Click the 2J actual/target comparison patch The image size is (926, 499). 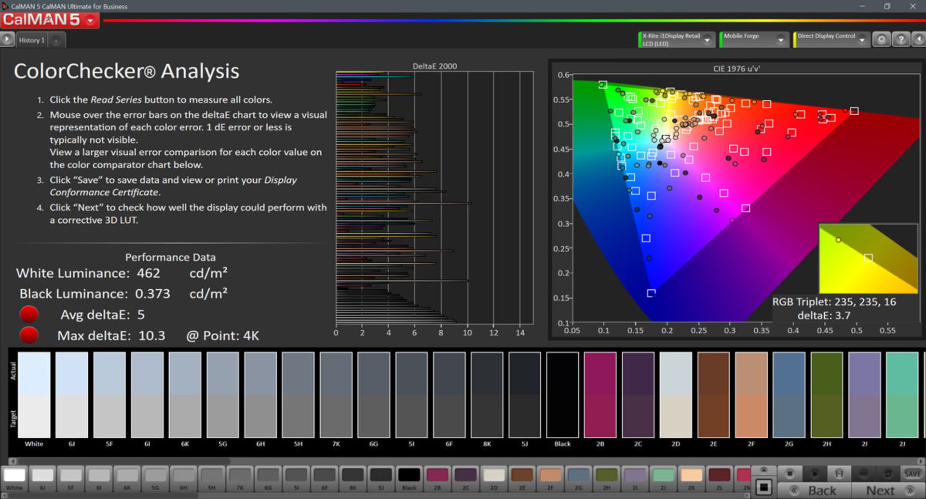click(902, 395)
